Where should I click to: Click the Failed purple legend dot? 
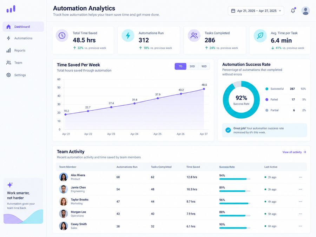point(267,100)
